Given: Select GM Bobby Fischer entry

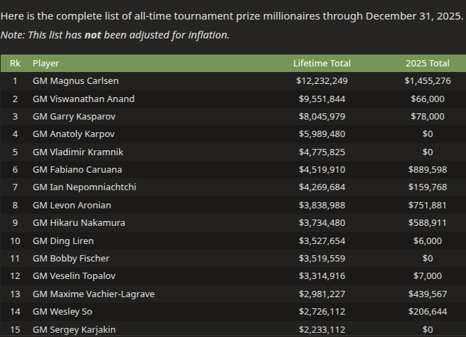Looking at the screenshot, I should (x=71, y=259).
